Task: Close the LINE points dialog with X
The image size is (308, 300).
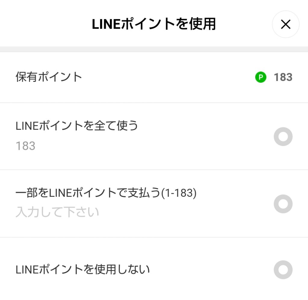Action: [285, 24]
